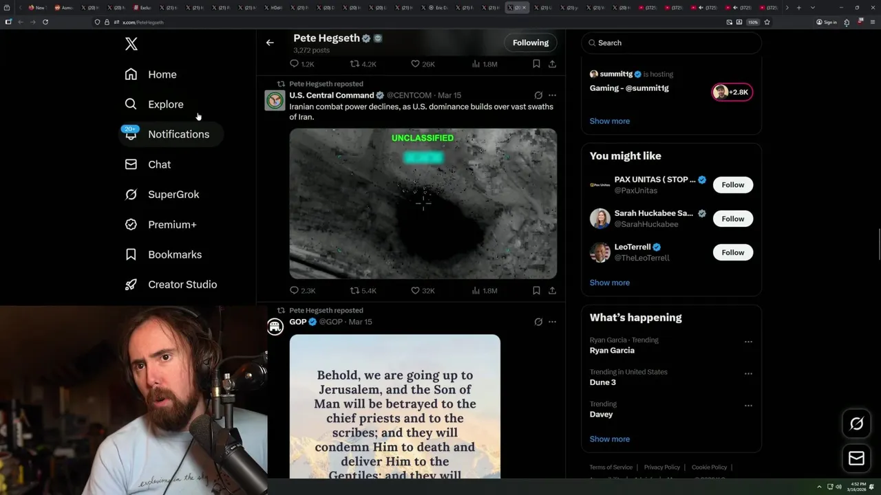
Task: Open more options on the CENTCOM post
Action: [x=552, y=96]
